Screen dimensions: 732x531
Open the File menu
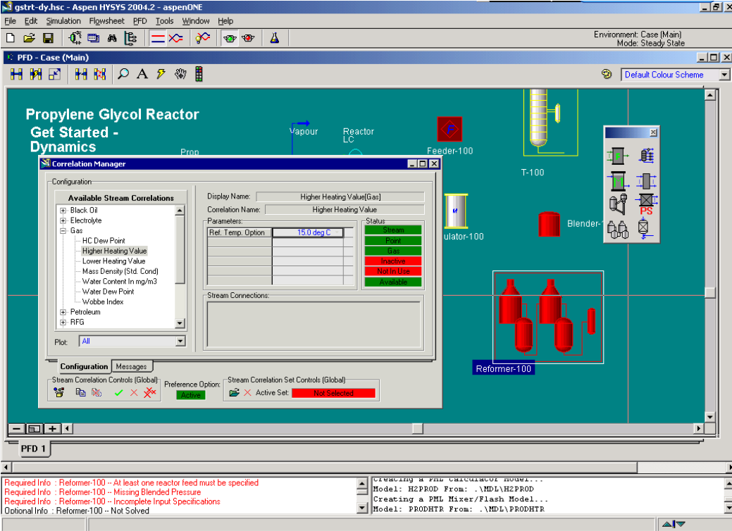tap(11, 21)
